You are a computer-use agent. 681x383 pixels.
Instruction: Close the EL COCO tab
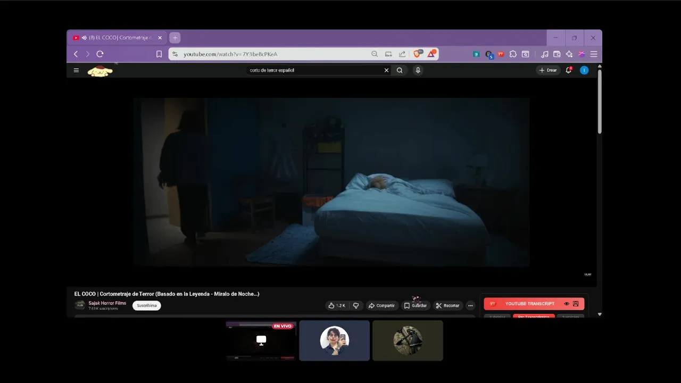coord(160,38)
